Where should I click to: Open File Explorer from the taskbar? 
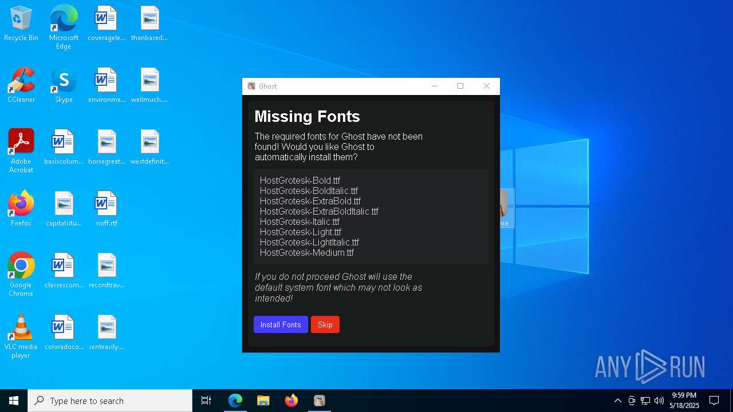coord(263,401)
